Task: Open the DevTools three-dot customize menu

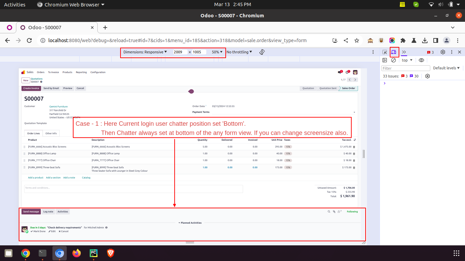Action: click(452, 52)
